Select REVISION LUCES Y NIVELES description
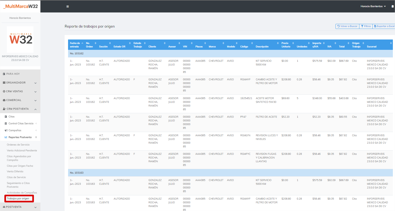Image resolution: width=395 pixels, height=211 pixels. pyautogui.click(x=267, y=137)
